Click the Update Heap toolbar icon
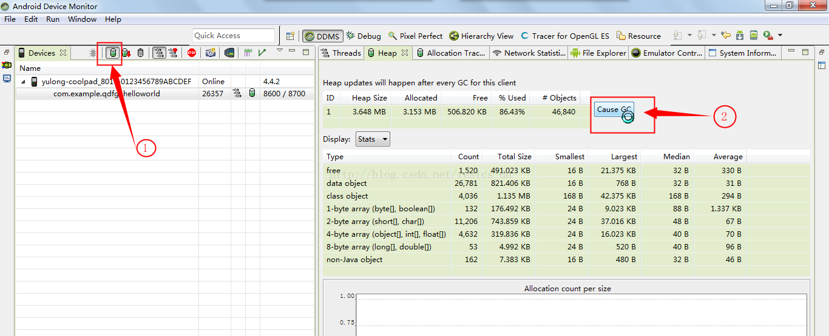This screenshot has width=829, height=336. pyautogui.click(x=112, y=53)
